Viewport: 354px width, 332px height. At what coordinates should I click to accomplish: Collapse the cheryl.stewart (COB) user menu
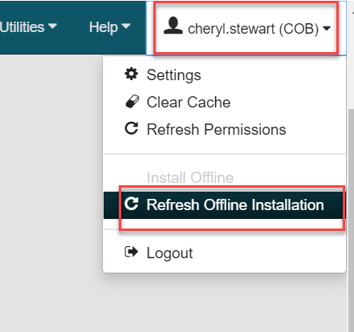[x=246, y=28]
